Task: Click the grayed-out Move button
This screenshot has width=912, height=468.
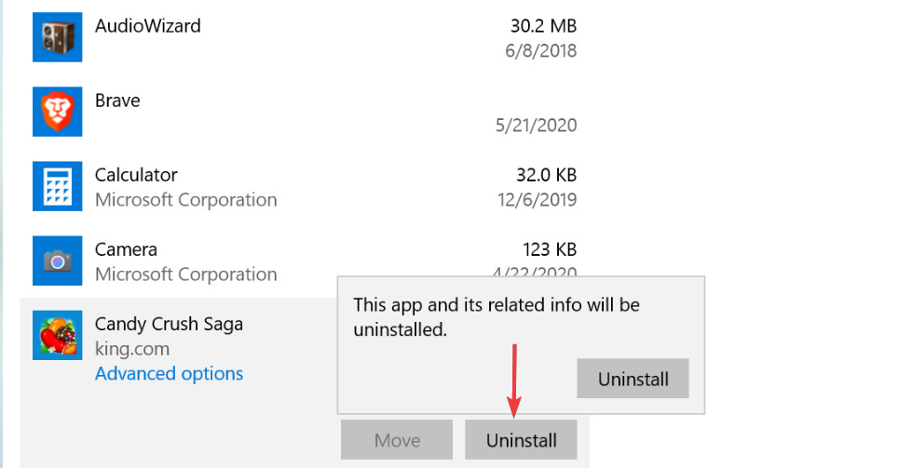Action: coord(397,440)
